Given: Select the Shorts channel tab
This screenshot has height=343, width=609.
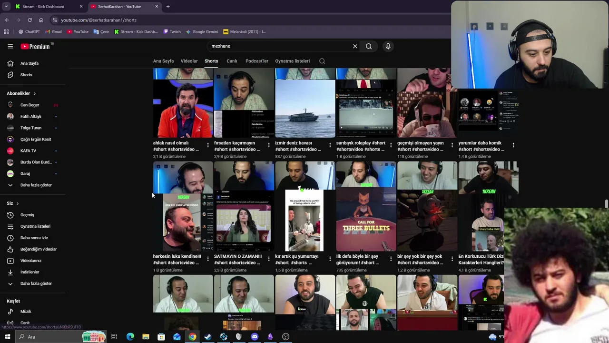Looking at the screenshot, I should (211, 61).
